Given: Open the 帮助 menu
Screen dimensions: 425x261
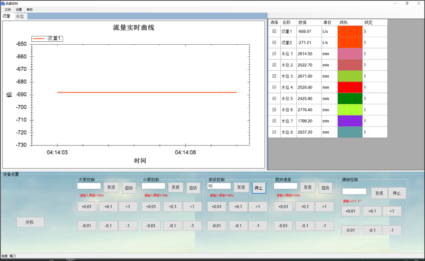Looking at the screenshot, I should (30, 9).
